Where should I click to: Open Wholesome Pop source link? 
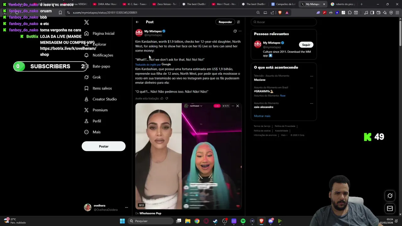pos(150,213)
